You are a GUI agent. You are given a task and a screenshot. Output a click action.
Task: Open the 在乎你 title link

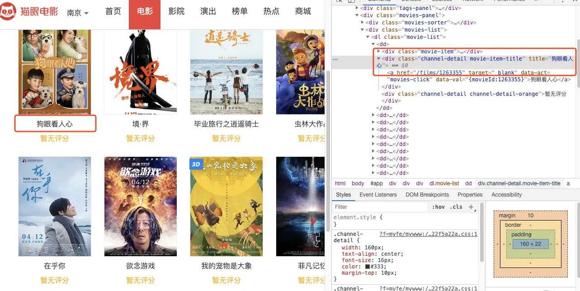click(x=55, y=266)
